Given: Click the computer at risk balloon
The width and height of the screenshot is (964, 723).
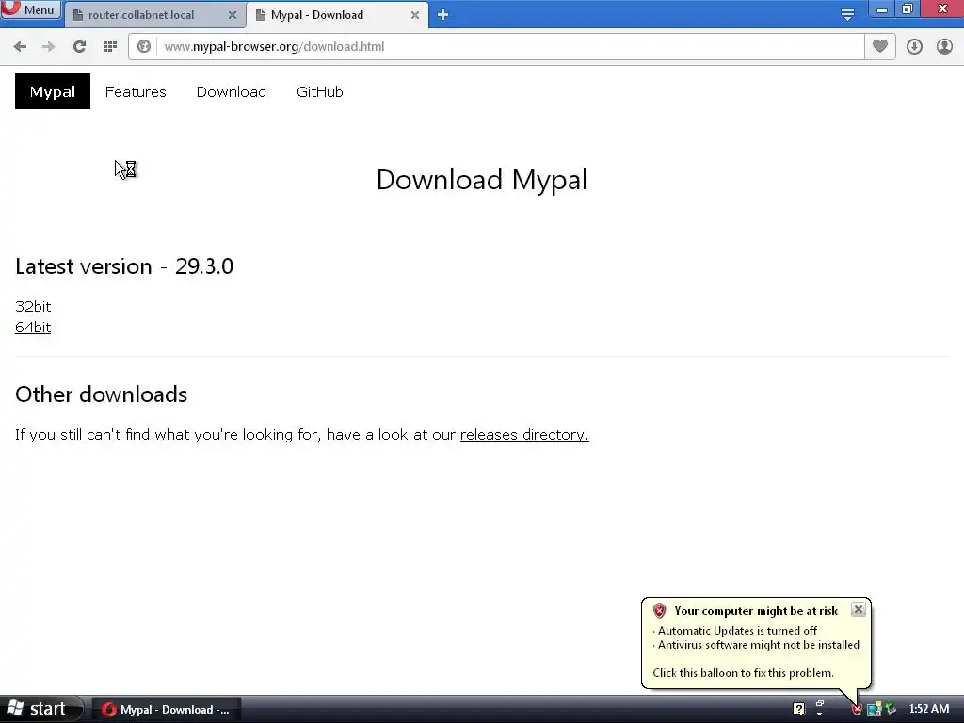Looking at the screenshot, I should click(756, 642).
